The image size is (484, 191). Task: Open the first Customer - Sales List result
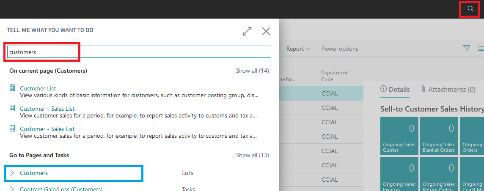pyautogui.click(x=47, y=109)
